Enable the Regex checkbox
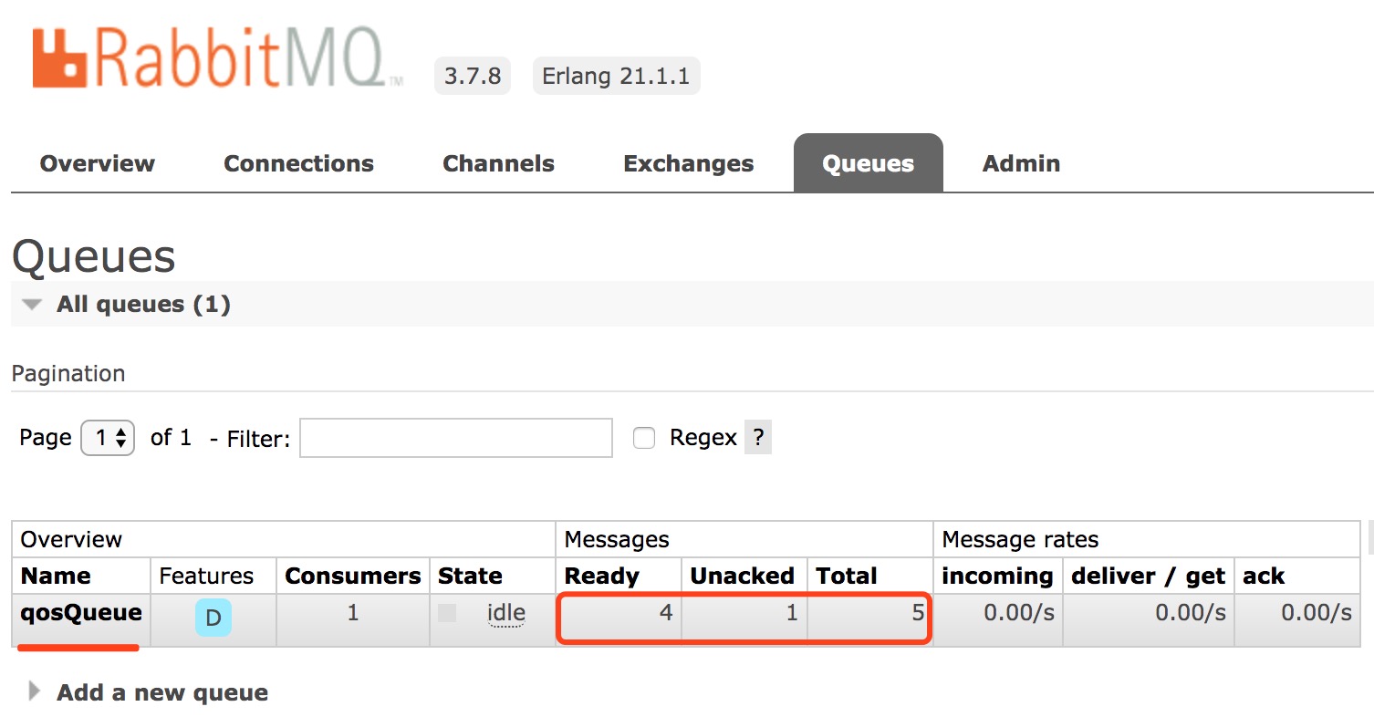Image resolution: width=1374 pixels, height=717 pixels. point(644,439)
